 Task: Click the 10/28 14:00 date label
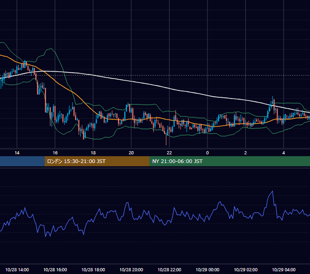pyautogui.click(x=17, y=269)
